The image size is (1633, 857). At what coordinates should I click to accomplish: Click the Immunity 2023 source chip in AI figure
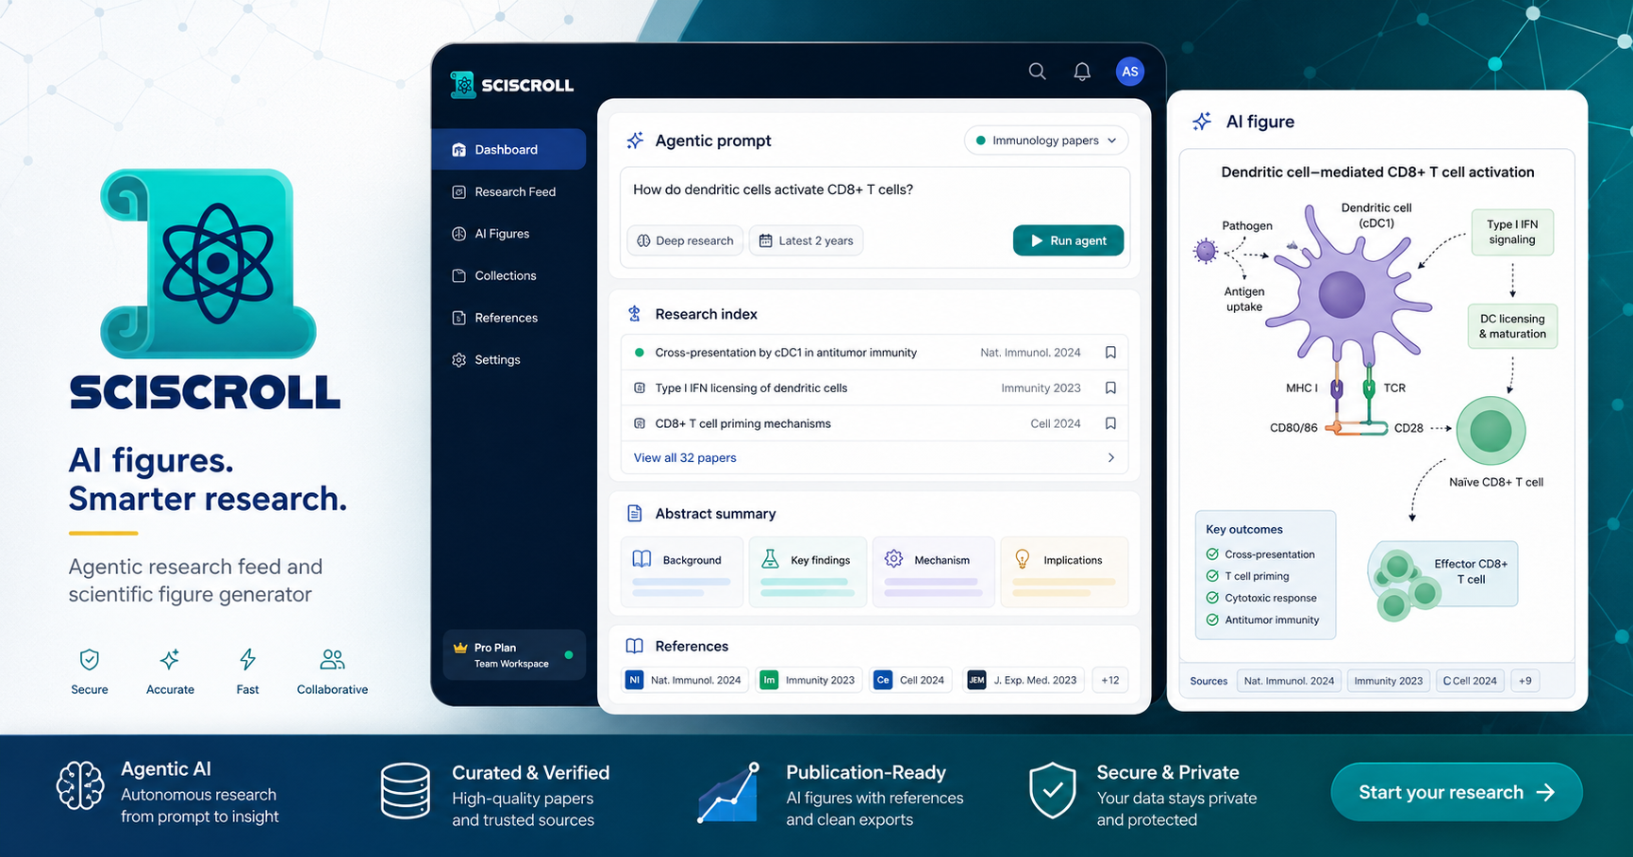click(x=1389, y=681)
